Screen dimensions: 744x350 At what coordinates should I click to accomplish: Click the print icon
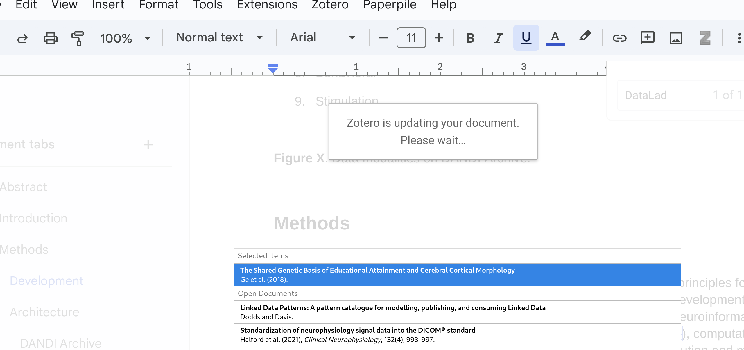coord(51,38)
